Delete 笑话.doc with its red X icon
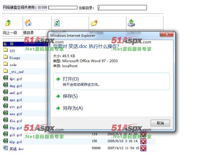205x167 pixels. 143,148
